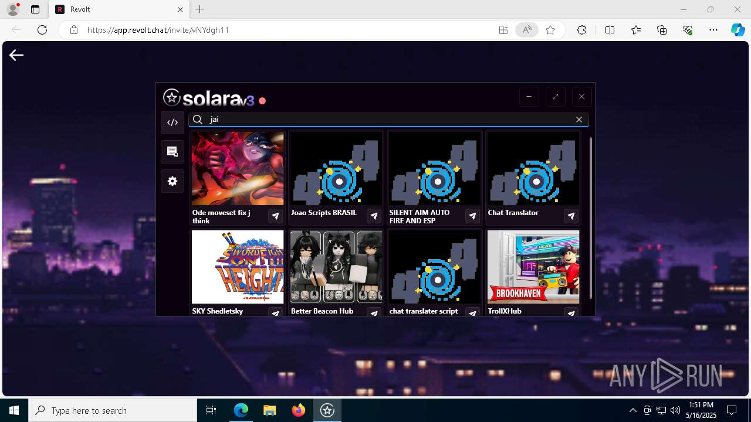Execute the chat translater script
The height and width of the screenshot is (422, 751).
click(x=472, y=313)
